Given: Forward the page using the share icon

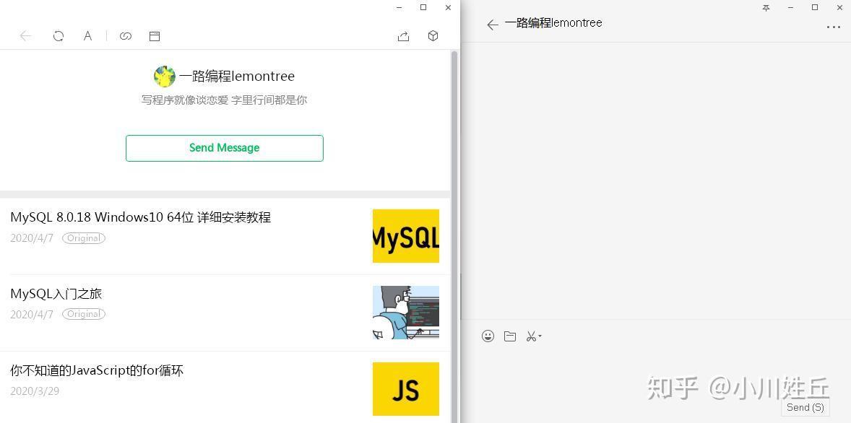Looking at the screenshot, I should coord(403,35).
